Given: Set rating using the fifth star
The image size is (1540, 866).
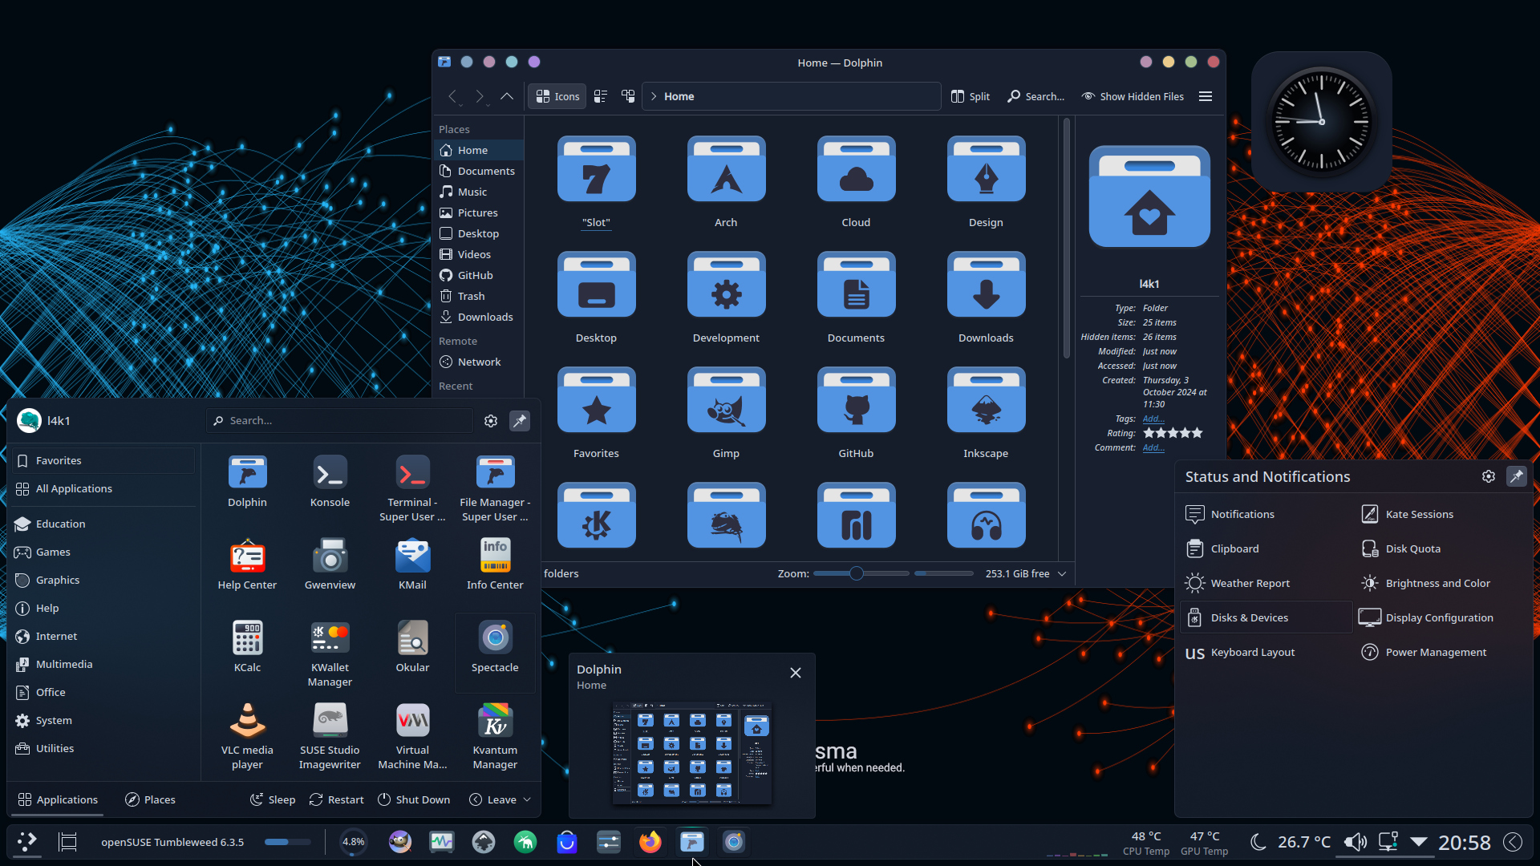Looking at the screenshot, I should click(x=1198, y=433).
